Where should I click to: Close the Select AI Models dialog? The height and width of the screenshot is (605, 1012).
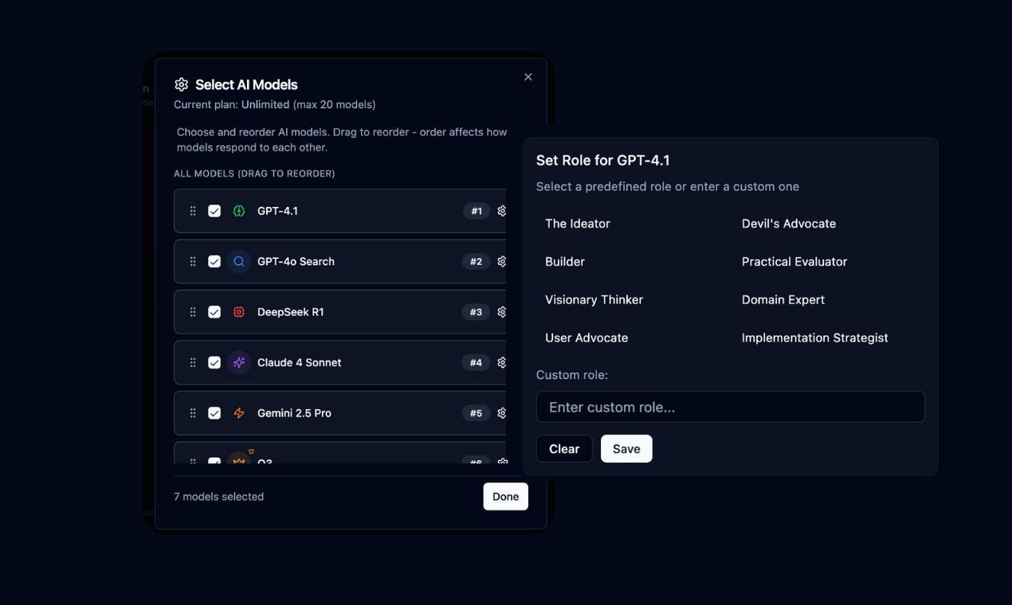tap(528, 77)
